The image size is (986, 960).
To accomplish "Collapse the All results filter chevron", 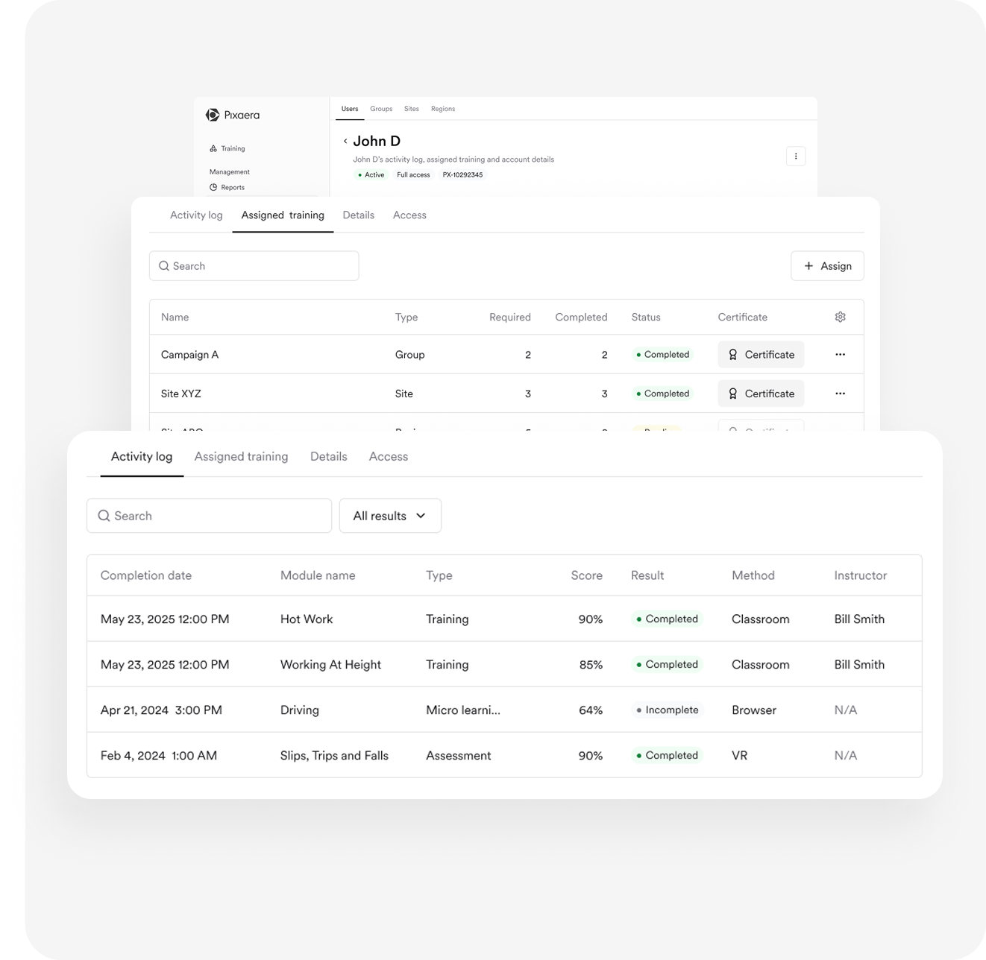I will coord(420,515).
